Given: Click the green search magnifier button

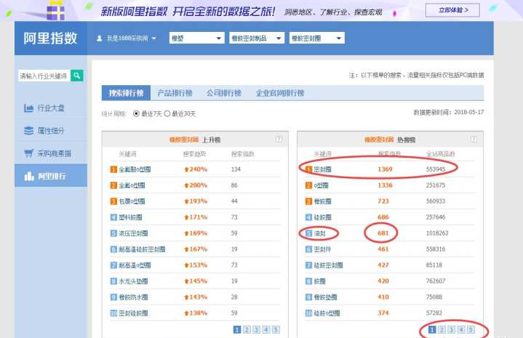Looking at the screenshot, I should (x=77, y=76).
